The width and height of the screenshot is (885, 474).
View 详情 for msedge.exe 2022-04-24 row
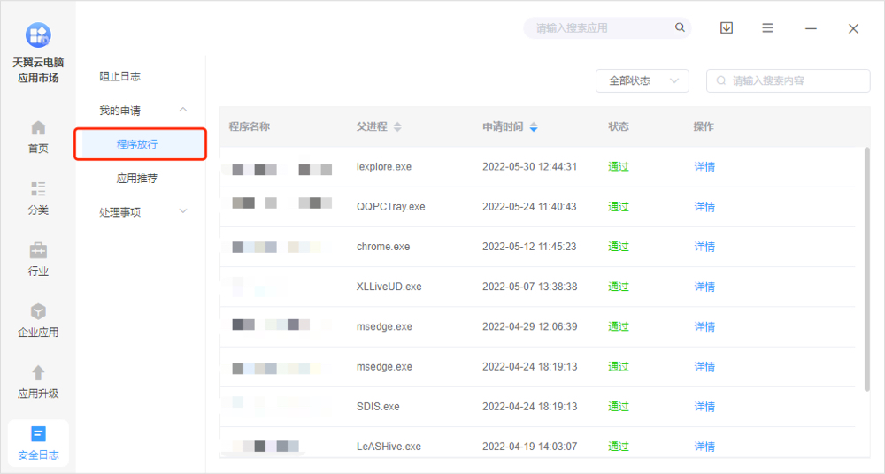pos(704,367)
